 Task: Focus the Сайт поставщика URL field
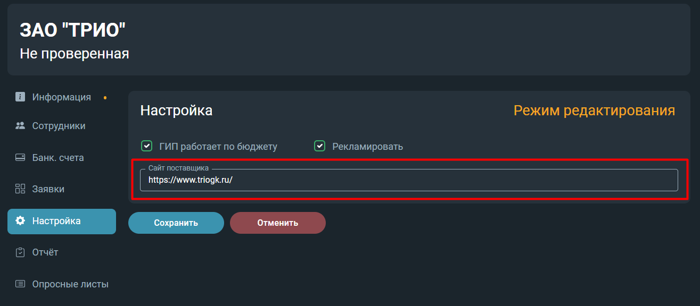pyautogui.click(x=409, y=180)
